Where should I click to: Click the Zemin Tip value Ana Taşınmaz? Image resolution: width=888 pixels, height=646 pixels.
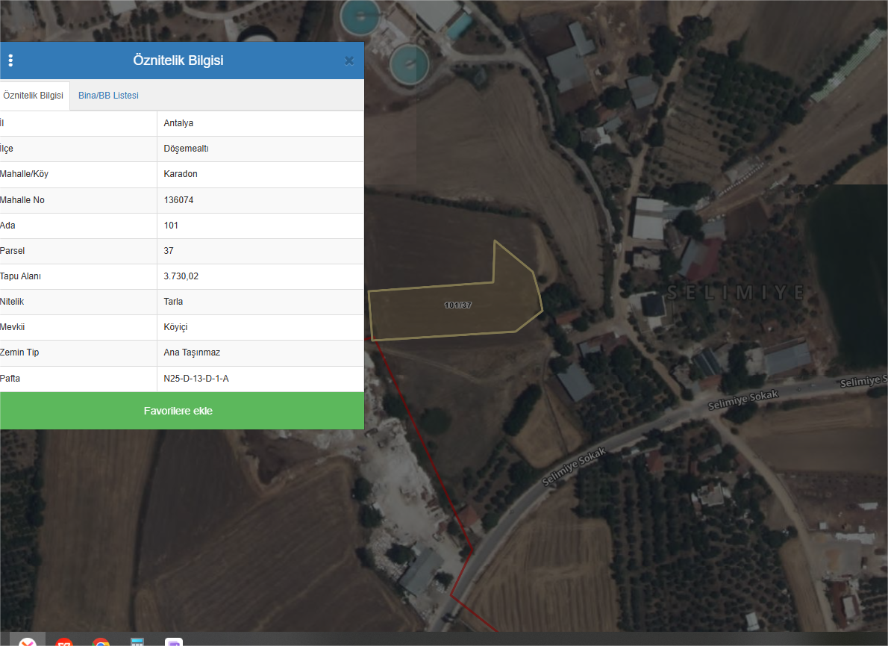[192, 352]
